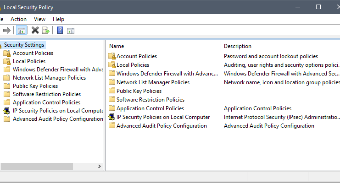The height and width of the screenshot is (183, 340).
Task: Click IP Security Policies computer icon in tree
Action: pos(7,111)
